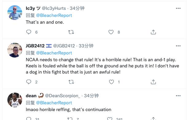The height and width of the screenshot is (120, 187).
Task: Retweet dean's tweet with 7 retweets
Action: [70, 118]
